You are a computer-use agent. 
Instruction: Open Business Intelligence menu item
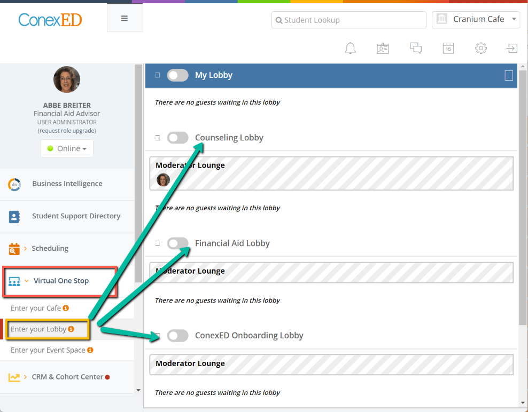point(67,184)
